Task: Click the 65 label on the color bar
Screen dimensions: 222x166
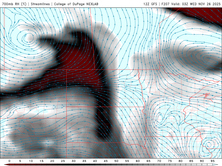Action: [148, 161]
